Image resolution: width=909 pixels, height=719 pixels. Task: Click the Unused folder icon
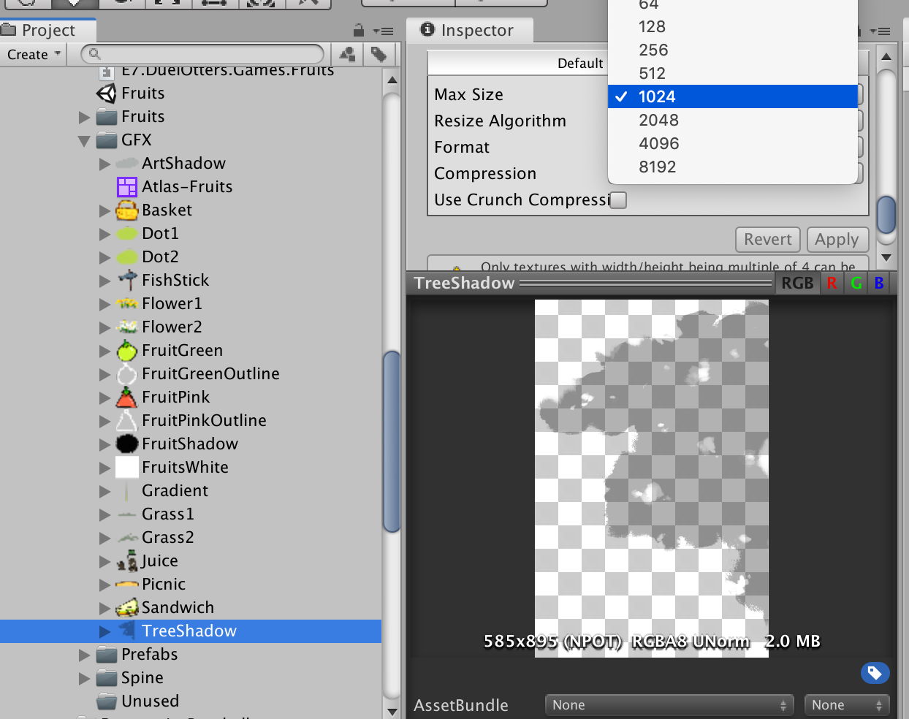click(x=107, y=701)
